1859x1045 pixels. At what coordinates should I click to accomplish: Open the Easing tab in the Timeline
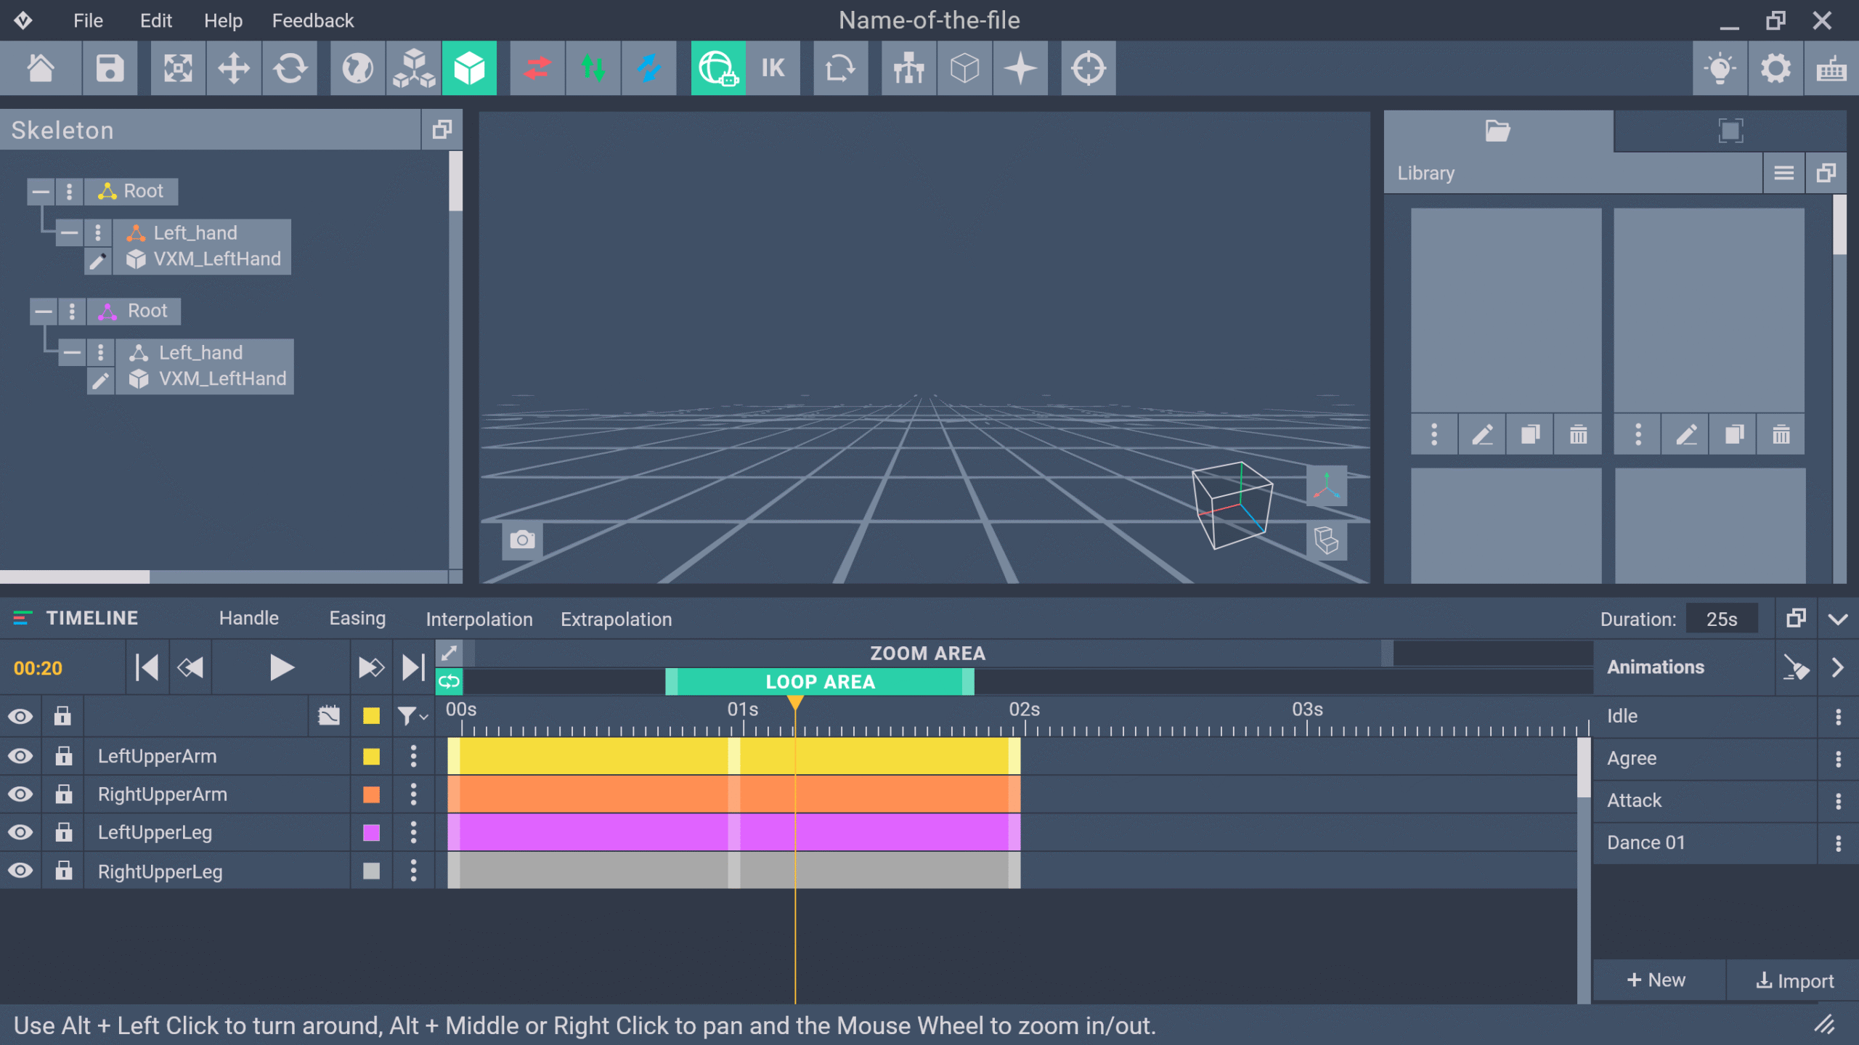tap(357, 618)
